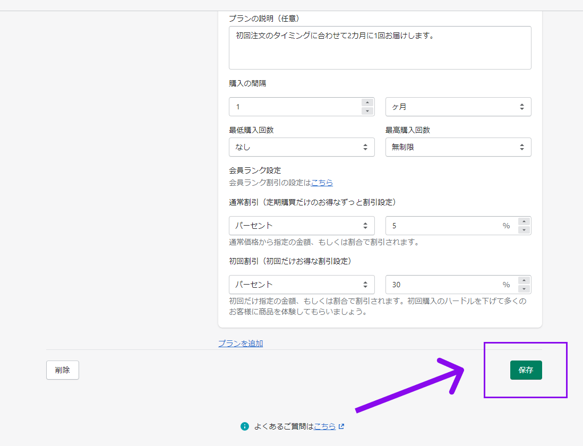The image size is (583, 446).
Task: Click the green 保存 save button
Action: pyautogui.click(x=526, y=370)
